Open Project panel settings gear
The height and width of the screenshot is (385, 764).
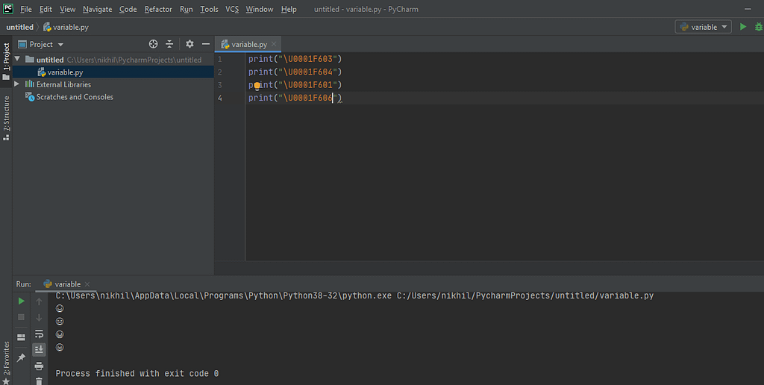pos(190,44)
